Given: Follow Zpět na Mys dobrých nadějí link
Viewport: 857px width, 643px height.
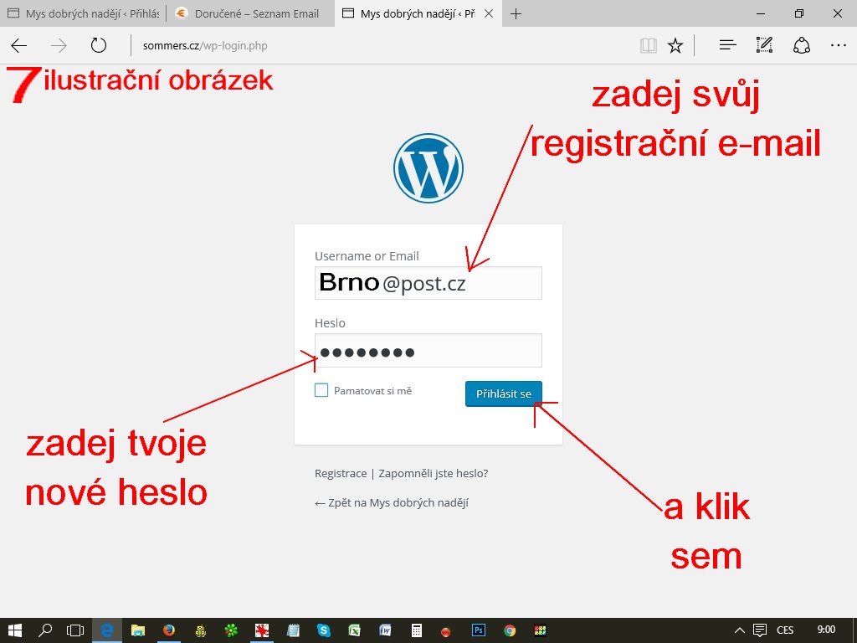Looking at the screenshot, I should pos(392,503).
